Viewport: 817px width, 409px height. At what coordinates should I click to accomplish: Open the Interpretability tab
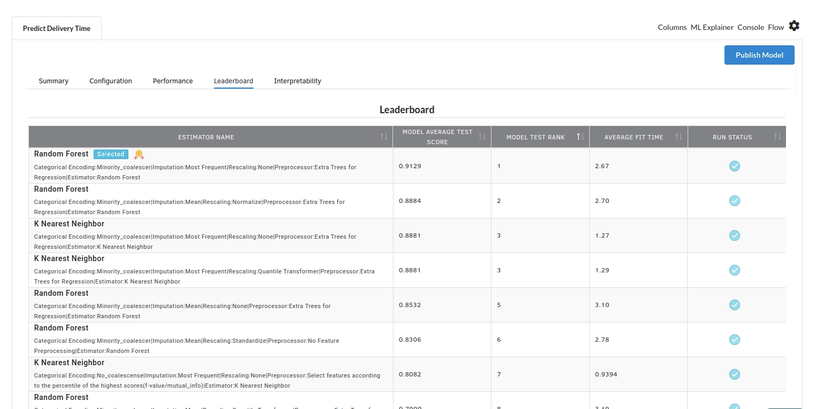pos(298,81)
